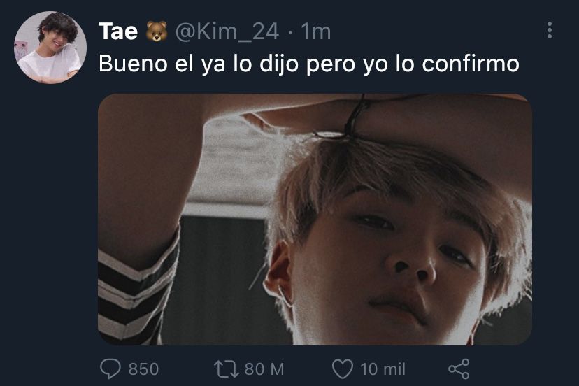This screenshot has height=386, width=579.
Task: Like the tweet with the heart icon
Action: click(343, 369)
